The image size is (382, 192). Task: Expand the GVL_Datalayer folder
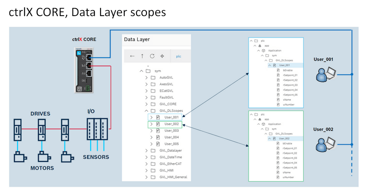click(146, 151)
